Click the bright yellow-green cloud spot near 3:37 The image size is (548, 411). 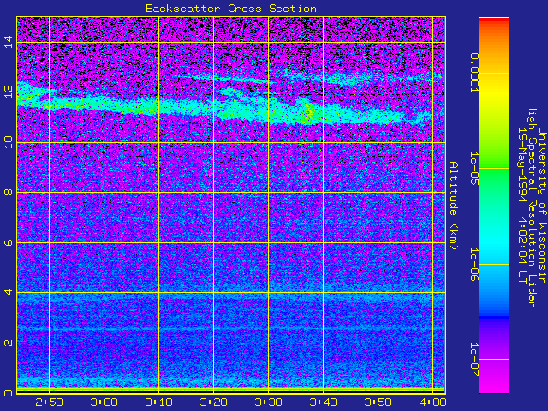coord(308,112)
